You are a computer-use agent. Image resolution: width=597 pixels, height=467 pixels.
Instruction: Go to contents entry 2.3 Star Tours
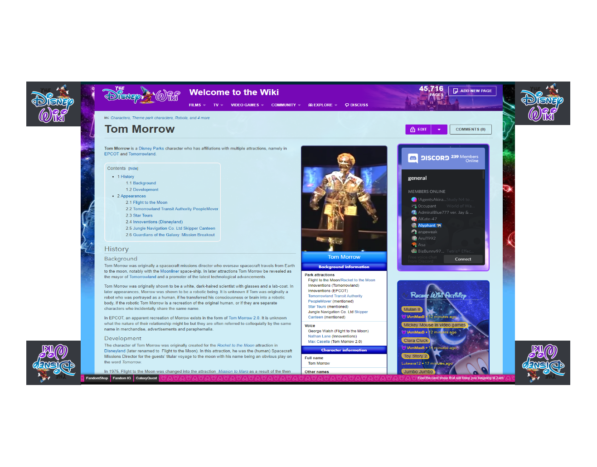tap(139, 216)
